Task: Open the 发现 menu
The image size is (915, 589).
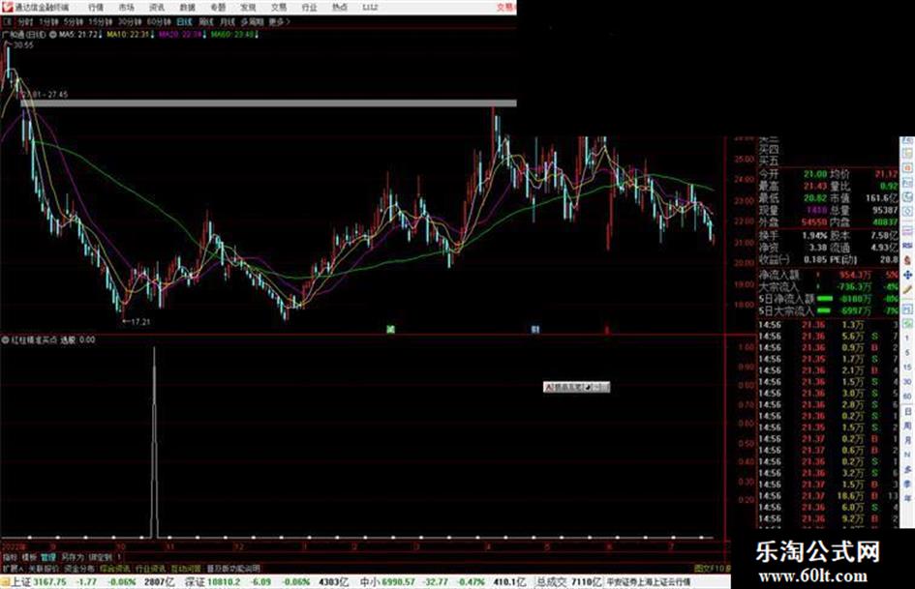Action: [x=248, y=7]
